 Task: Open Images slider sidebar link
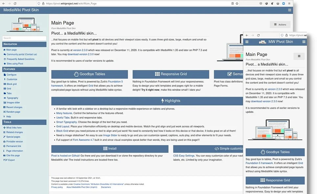13,103
